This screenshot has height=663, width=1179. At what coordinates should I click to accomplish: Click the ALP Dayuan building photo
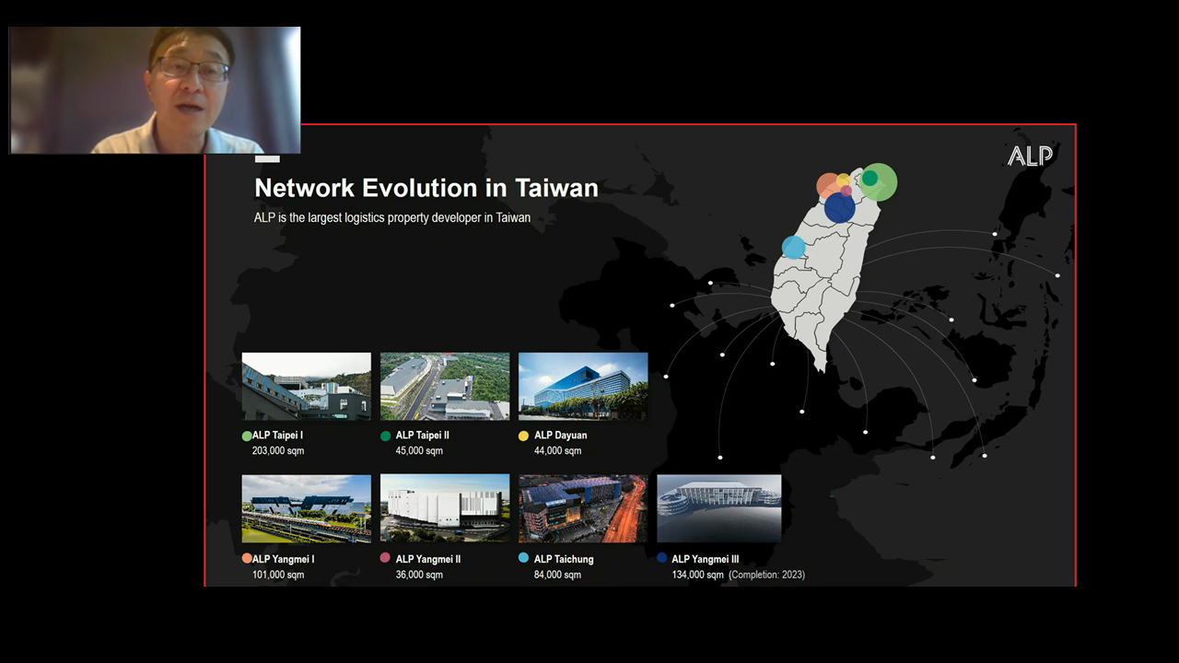[583, 386]
